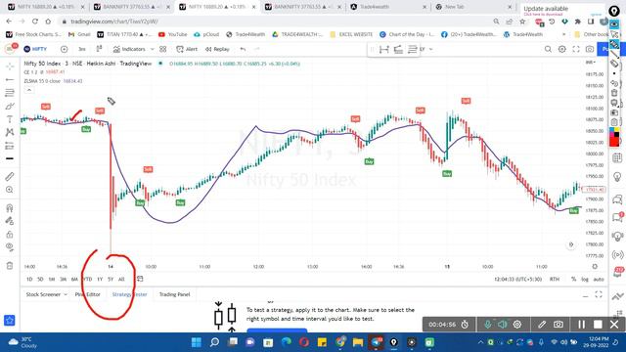Screen dimensions: 626x352
Task: Open the go to date calendar icon
Action: [140, 279]
